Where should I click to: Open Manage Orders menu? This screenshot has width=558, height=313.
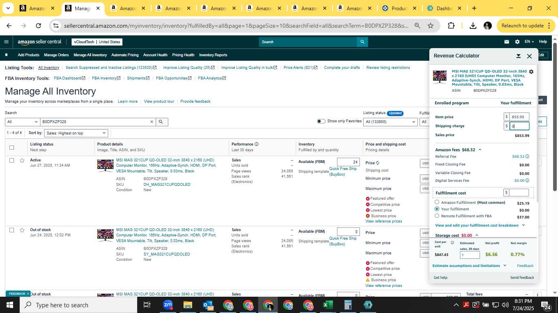(x=56, y=55)
